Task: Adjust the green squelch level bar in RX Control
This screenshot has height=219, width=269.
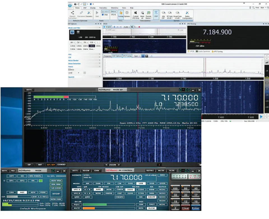Action: coord(109,204)
